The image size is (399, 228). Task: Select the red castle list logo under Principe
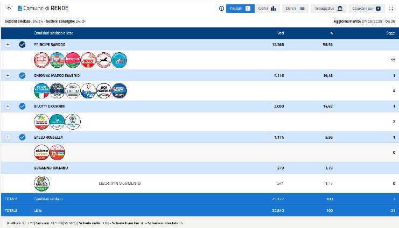(41, 60)
